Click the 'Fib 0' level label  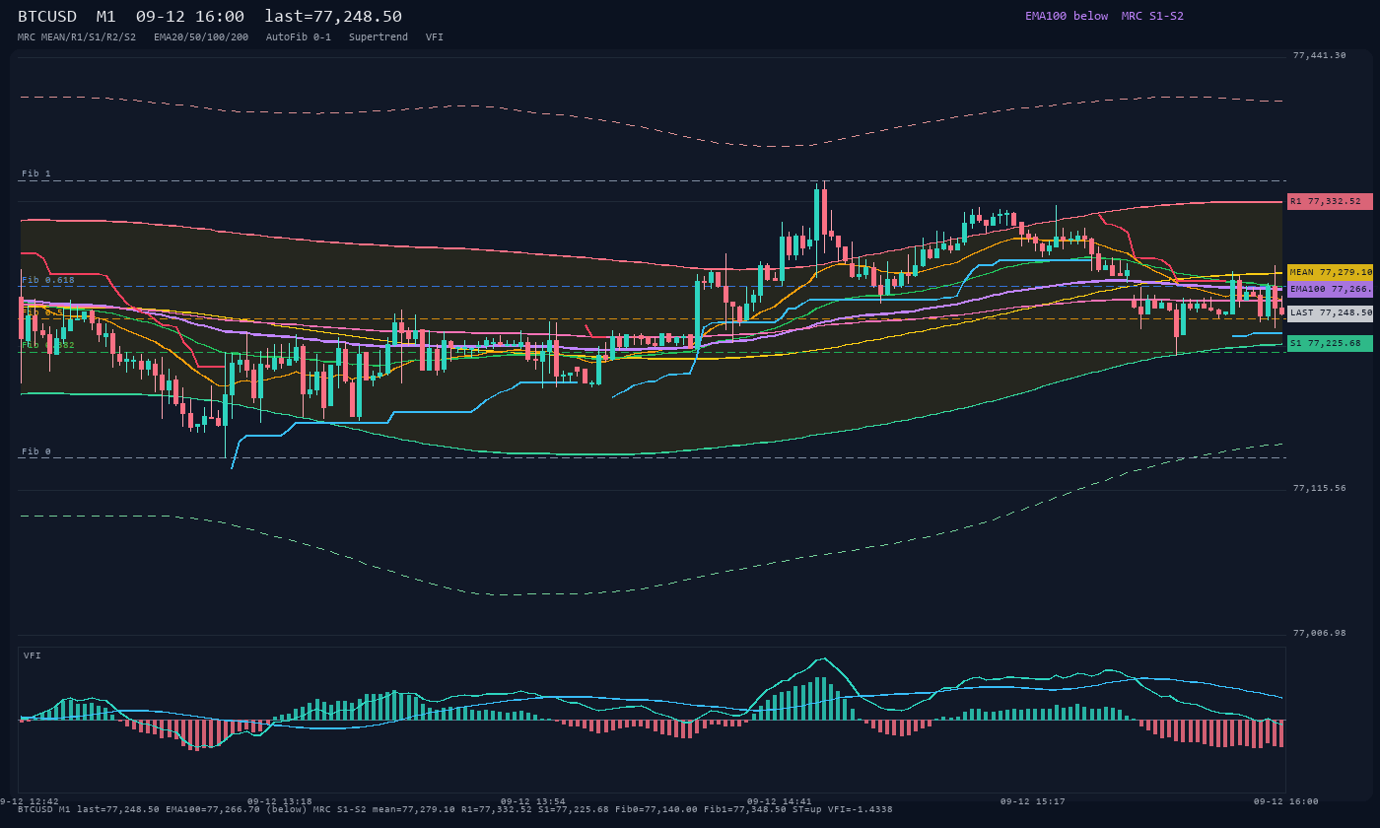[x=36, y=451]
